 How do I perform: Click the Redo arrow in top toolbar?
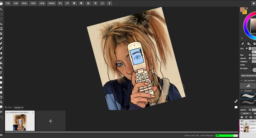click(x=67, y=3)
